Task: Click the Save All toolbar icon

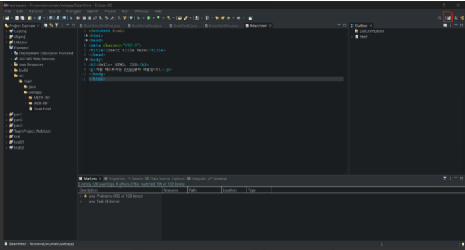Action: coord(22,18)
